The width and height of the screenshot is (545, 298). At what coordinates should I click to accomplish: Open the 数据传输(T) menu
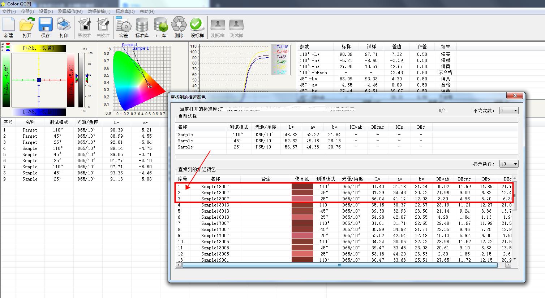(99, 12)
